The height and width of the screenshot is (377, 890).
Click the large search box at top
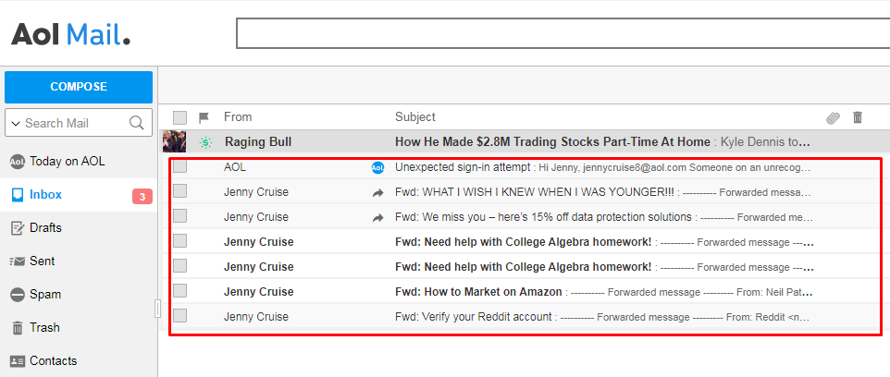[x=563, y=33]
